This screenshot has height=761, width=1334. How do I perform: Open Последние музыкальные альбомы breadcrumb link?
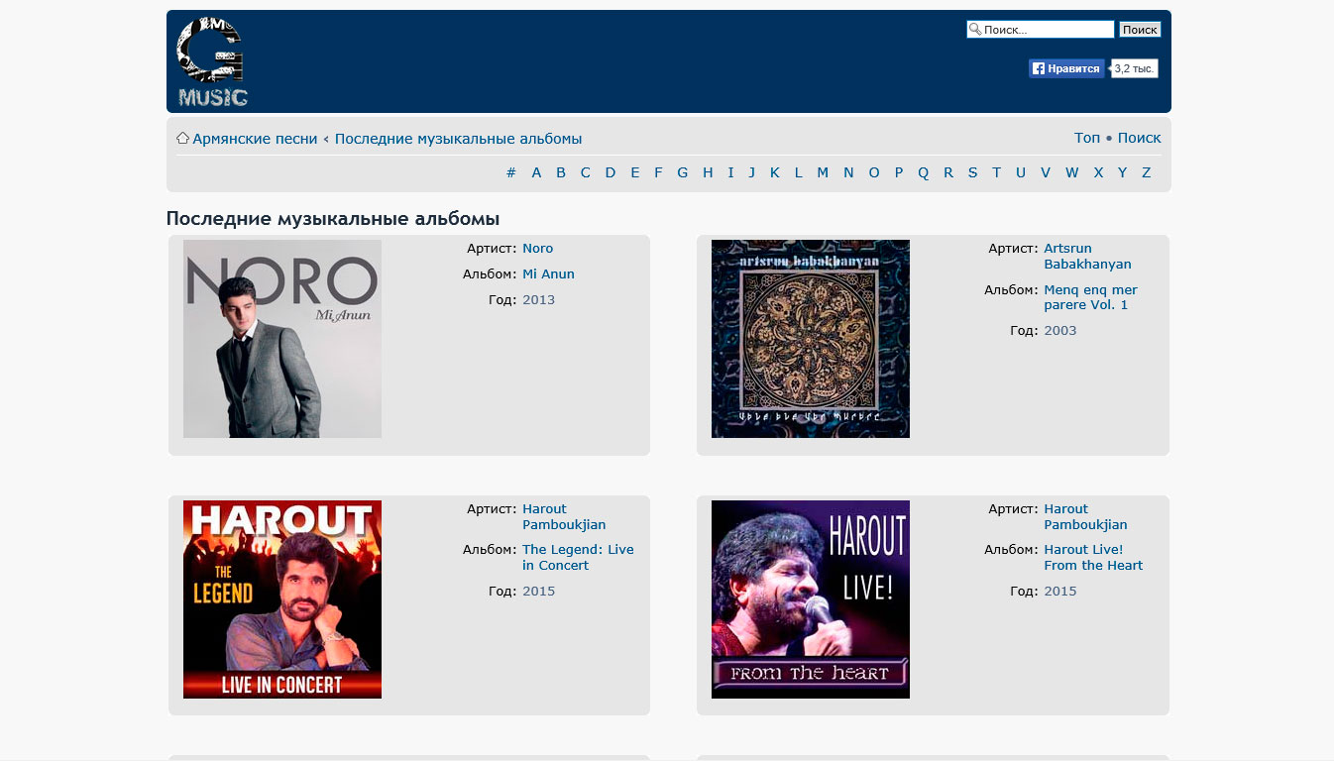pos(458,139)
